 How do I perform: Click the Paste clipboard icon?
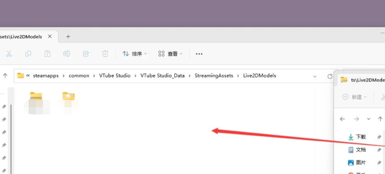pos(47,54)
